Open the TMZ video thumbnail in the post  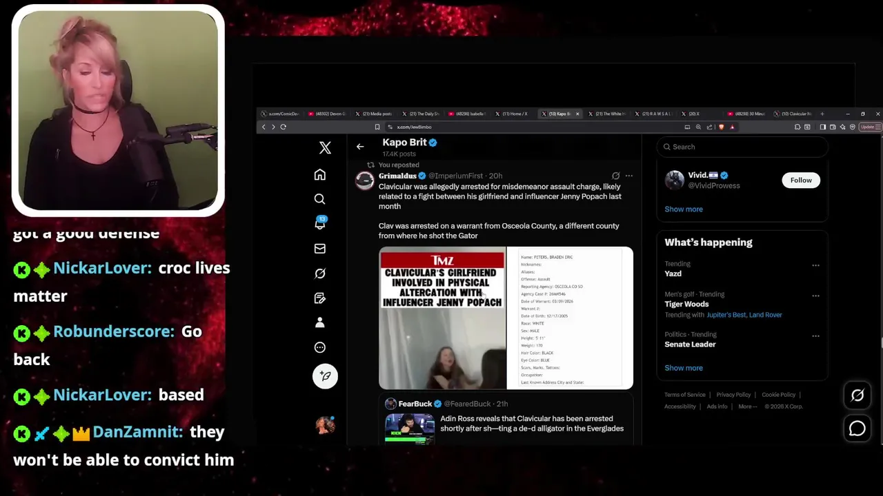point(442,318)
